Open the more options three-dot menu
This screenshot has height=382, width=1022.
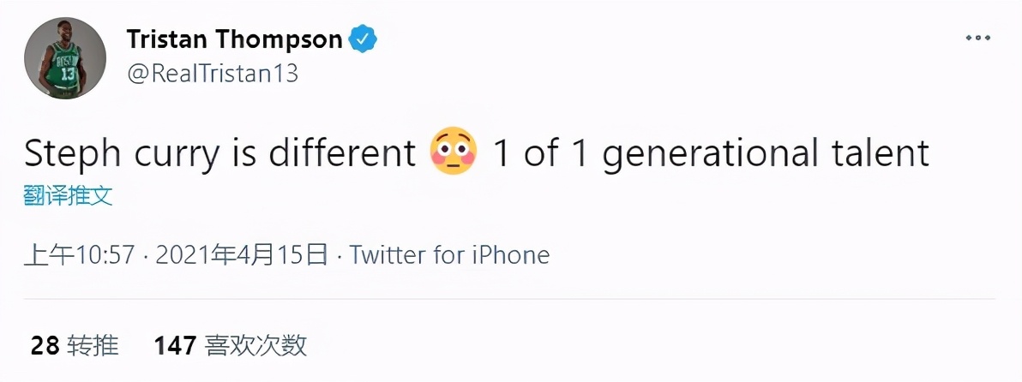click(x=977, y=39)
